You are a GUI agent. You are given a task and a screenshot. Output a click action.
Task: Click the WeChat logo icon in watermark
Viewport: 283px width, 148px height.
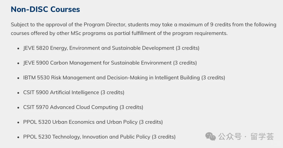tap(210, 137)
